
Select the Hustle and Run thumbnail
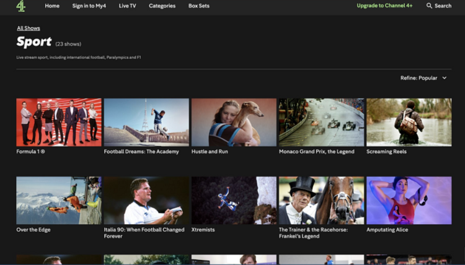[234, 123]
